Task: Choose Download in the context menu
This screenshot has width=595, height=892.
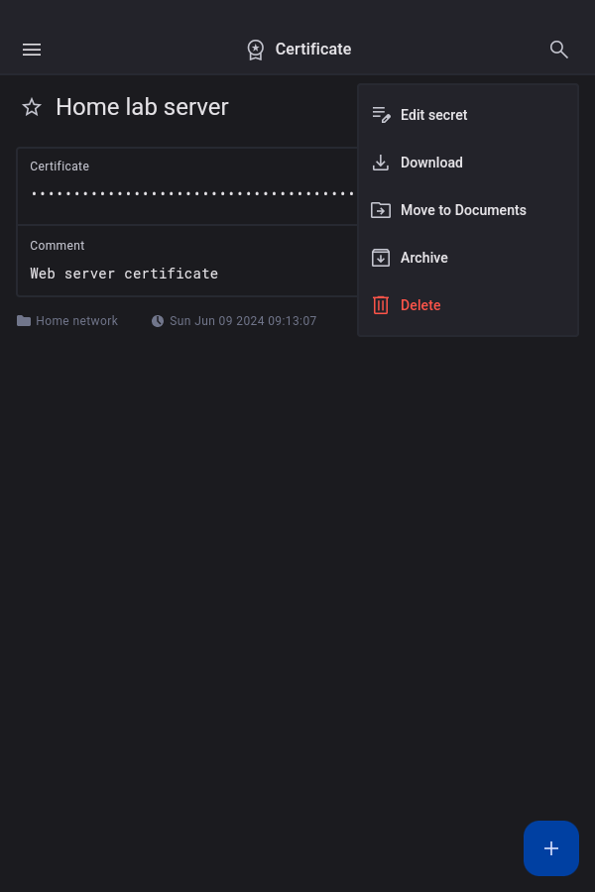Action: tap(431, 163)
